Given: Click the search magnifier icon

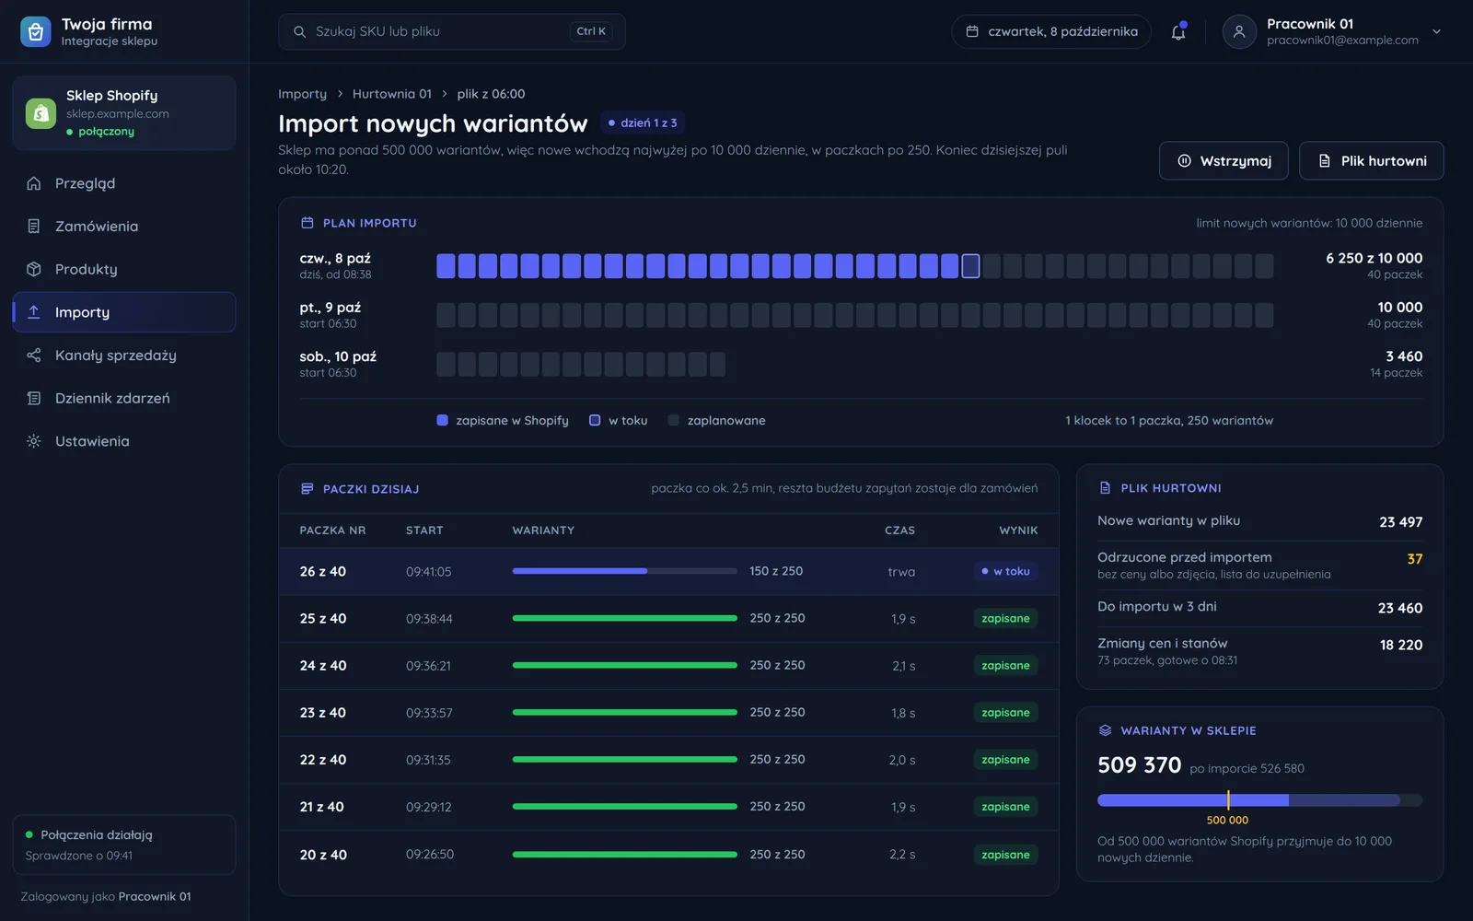Looking at the screenshot, I should point(299,31).
